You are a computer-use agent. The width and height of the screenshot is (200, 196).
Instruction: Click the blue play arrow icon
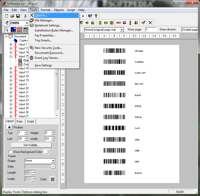tap(83, 16)
